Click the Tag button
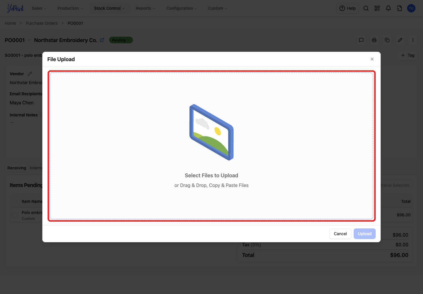 408,55
